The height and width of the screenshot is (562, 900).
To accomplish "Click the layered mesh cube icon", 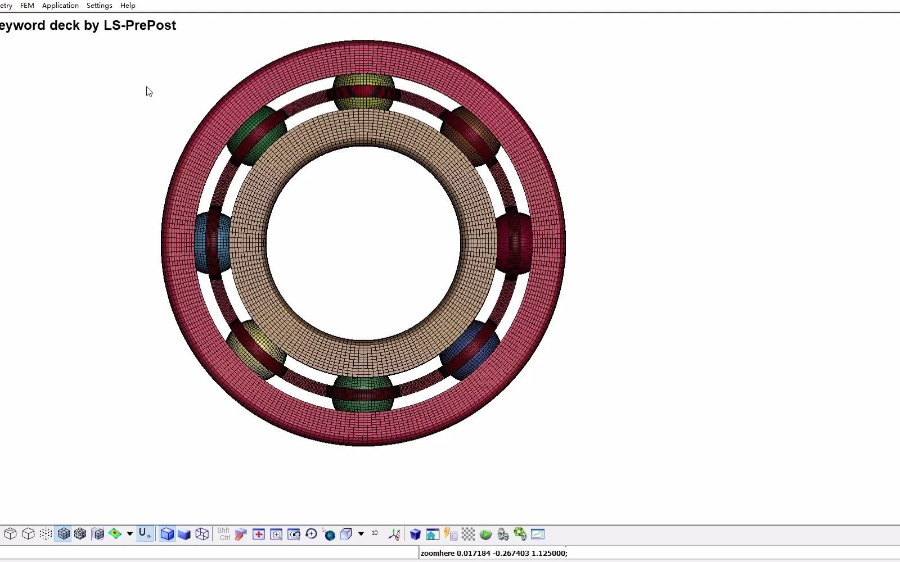I will pyautogui.click(x=98, y=534).
